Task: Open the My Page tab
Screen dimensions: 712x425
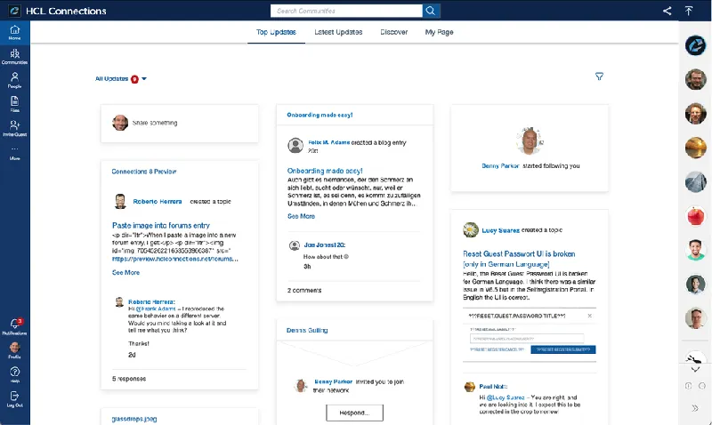Action: (x=439, y=32)
